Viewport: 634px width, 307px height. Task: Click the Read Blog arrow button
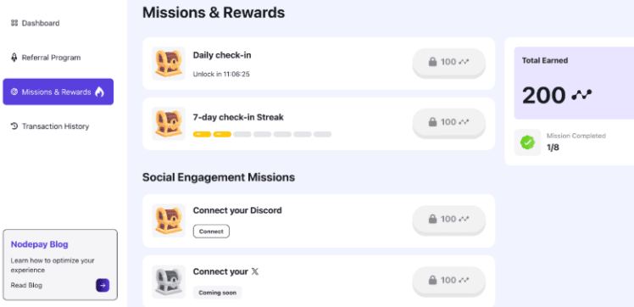click(x=103, y=285)
